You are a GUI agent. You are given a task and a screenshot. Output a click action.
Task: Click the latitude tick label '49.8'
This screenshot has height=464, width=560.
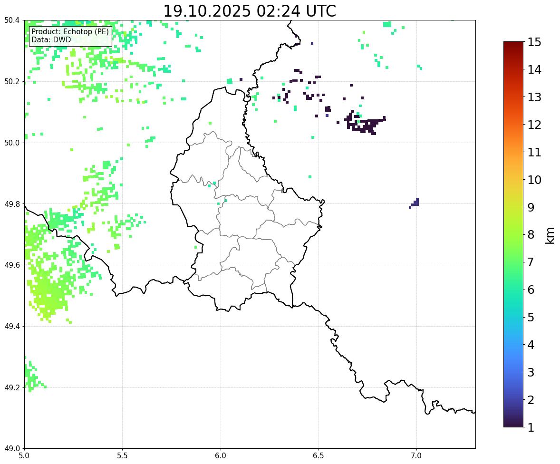[x=11, y=204]
